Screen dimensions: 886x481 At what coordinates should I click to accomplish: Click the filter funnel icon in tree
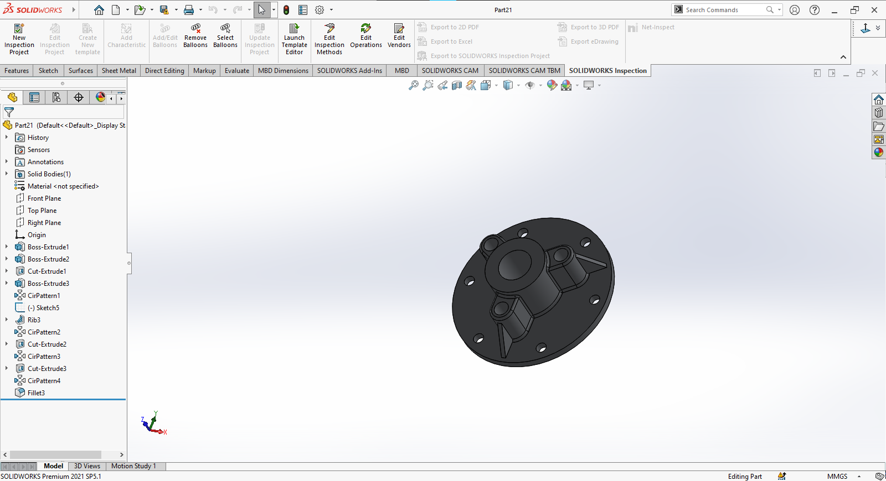pos(9,112)
